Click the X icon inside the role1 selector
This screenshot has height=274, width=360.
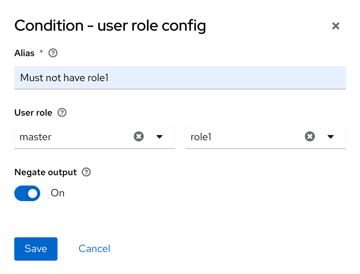pos(310,136)
